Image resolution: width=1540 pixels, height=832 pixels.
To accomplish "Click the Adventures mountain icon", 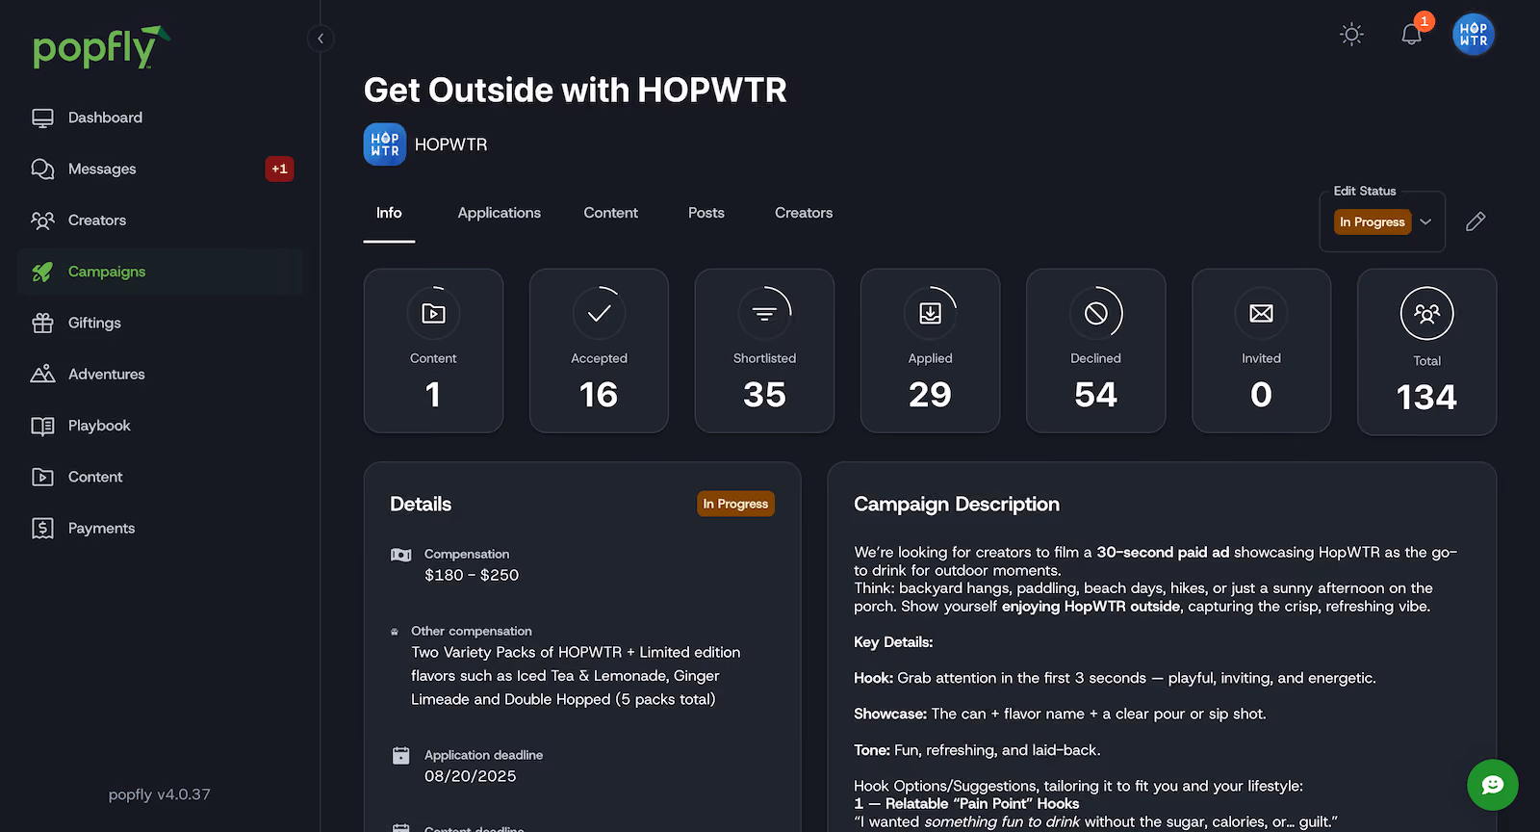I will (x=42, y=374).
